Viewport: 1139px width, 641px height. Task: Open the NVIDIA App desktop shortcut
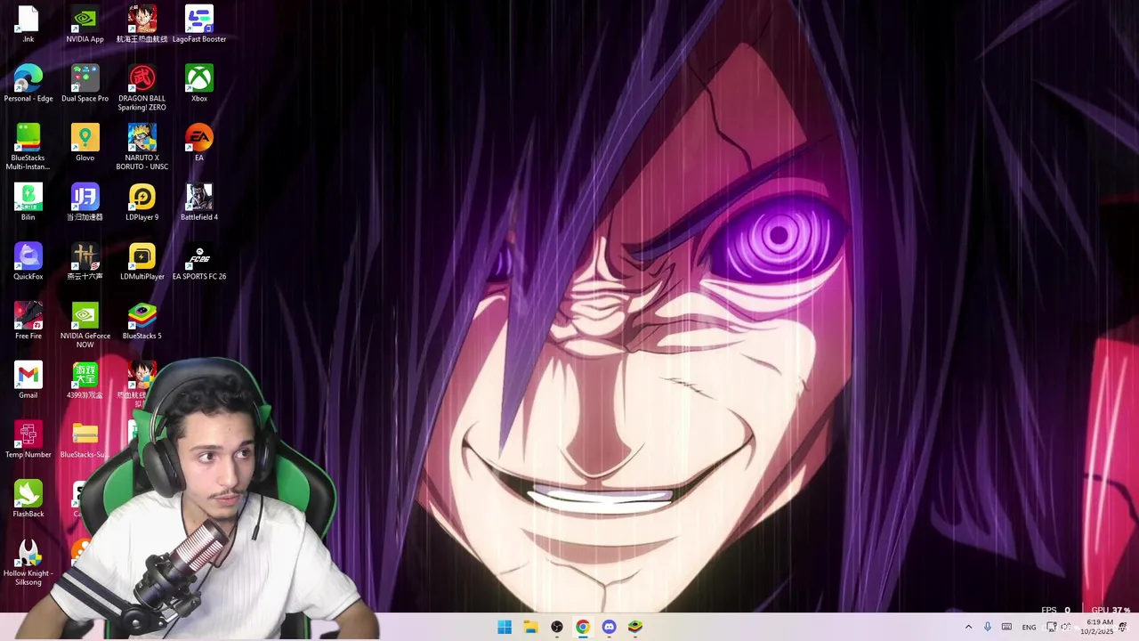click(85, 24)
